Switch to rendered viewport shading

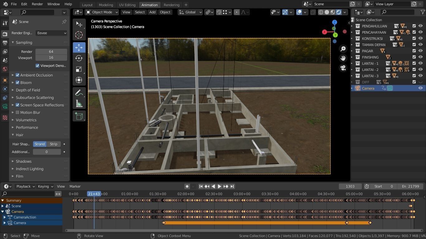coord(339,12)
